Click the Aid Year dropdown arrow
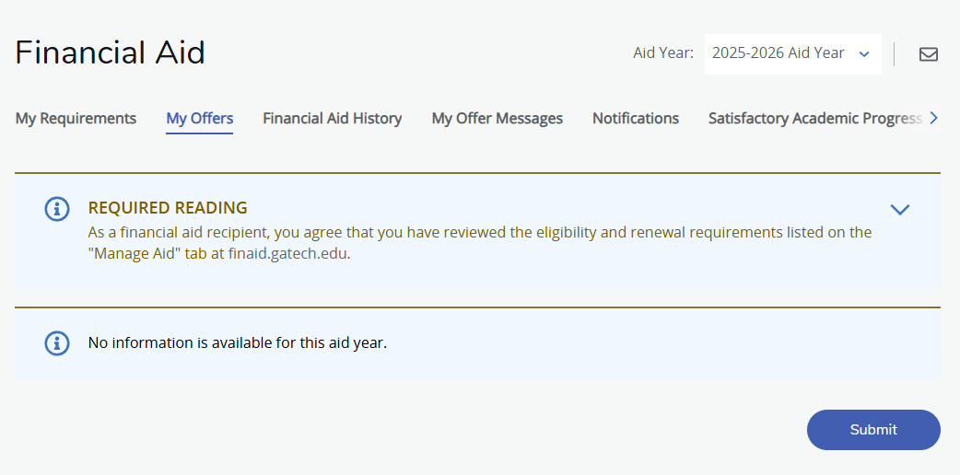Image resolution: width=960 pixels, height=475 pixels. tap(864, 54)
